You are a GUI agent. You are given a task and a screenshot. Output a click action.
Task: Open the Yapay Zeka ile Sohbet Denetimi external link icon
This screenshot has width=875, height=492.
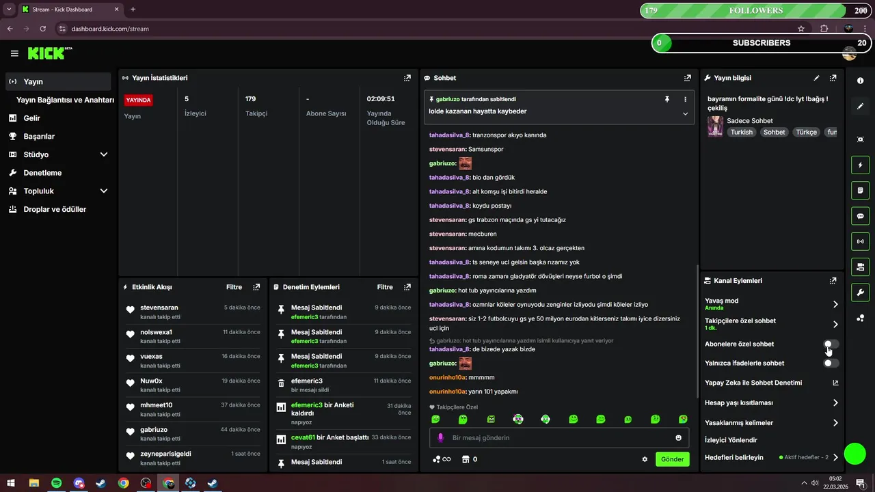tap(835, 383)
